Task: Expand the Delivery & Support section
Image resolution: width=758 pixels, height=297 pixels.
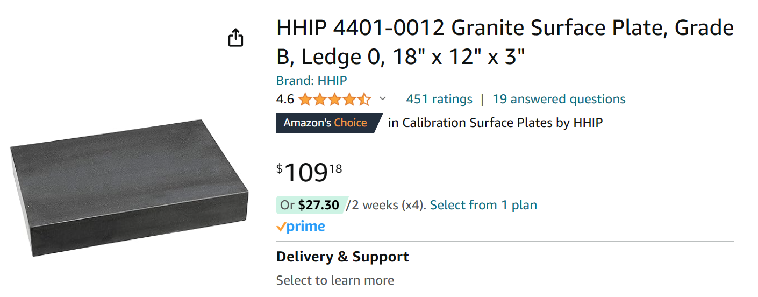Action: pyautogui.click(x=342, y=257)
